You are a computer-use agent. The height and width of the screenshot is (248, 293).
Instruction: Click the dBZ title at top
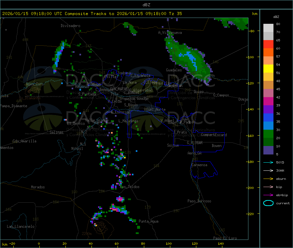coord(146,5)
